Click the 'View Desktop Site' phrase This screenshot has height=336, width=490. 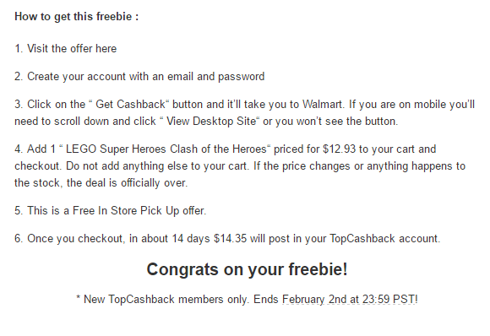point(211,122)
